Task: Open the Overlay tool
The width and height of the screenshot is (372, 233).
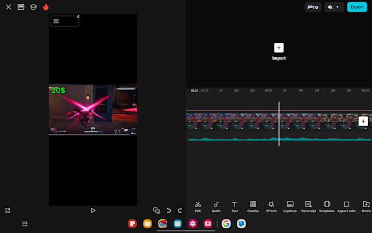Action: point(253,207)
